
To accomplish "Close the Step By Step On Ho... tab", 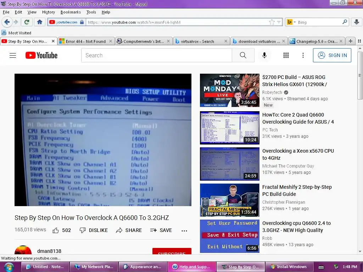I will click(53, 41).
